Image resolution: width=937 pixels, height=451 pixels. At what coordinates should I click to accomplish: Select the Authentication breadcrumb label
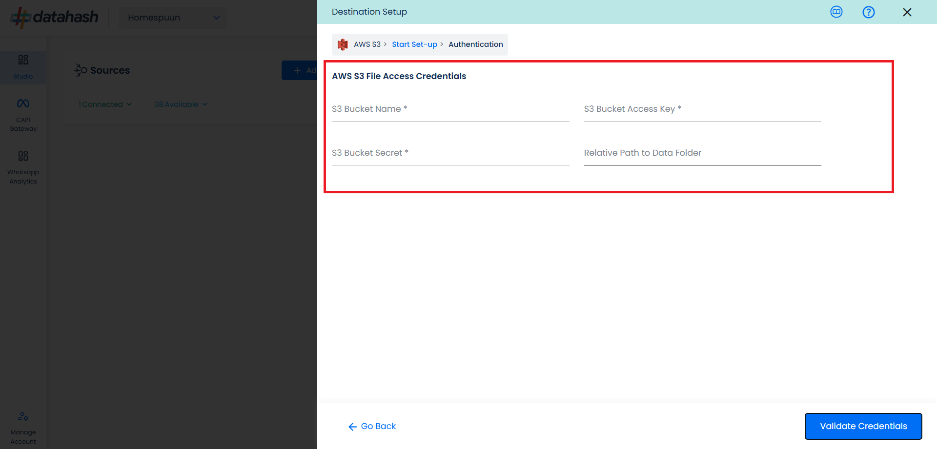tap(475, 44)
